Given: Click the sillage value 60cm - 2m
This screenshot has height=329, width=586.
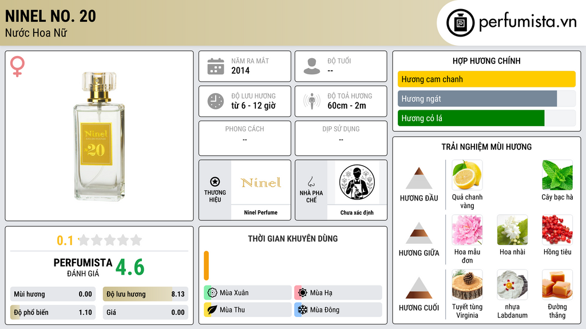Looking at the screenshot, I should (x=347, y=106).
